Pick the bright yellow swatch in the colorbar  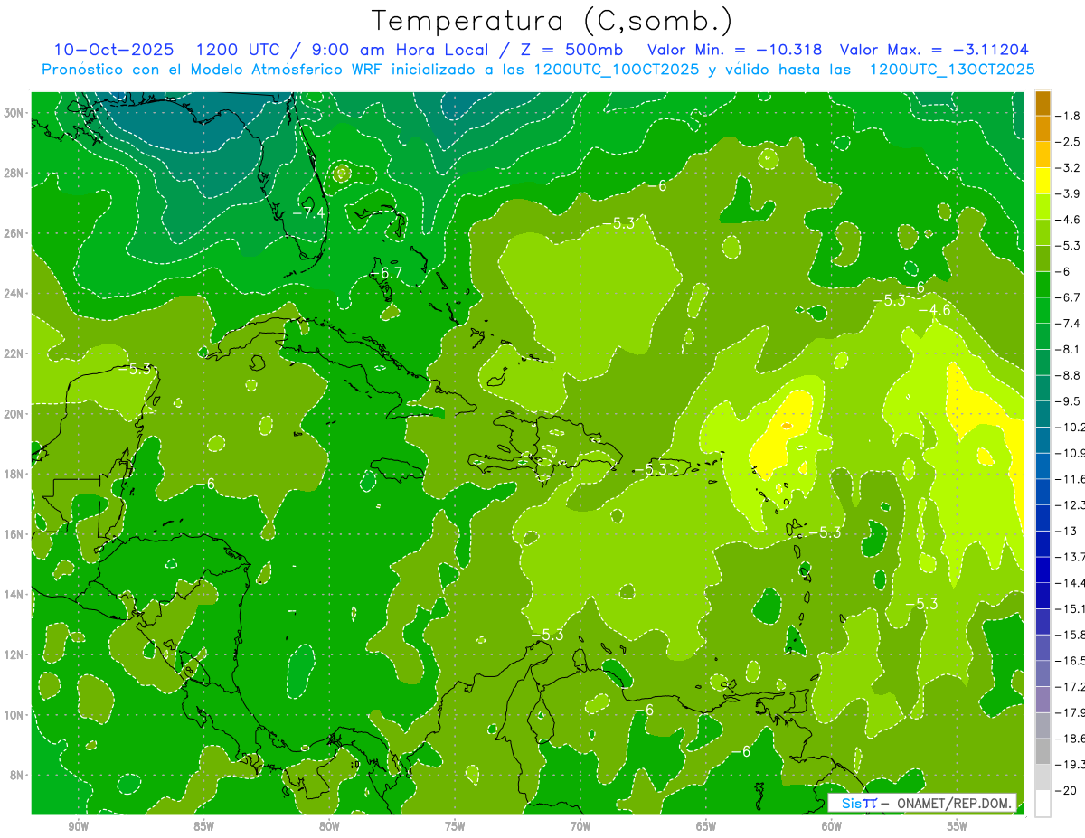coord(1043,181)
